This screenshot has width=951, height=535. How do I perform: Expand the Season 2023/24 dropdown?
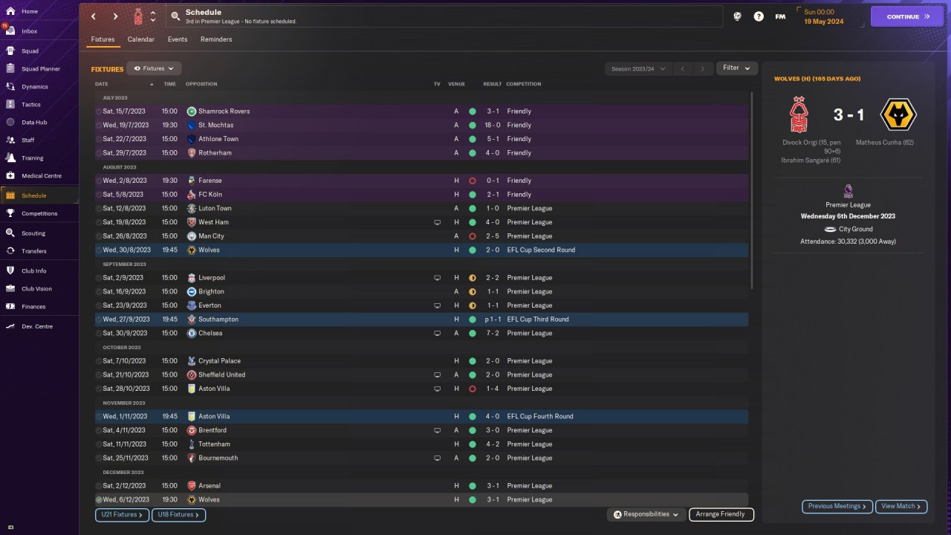(638, 69)
